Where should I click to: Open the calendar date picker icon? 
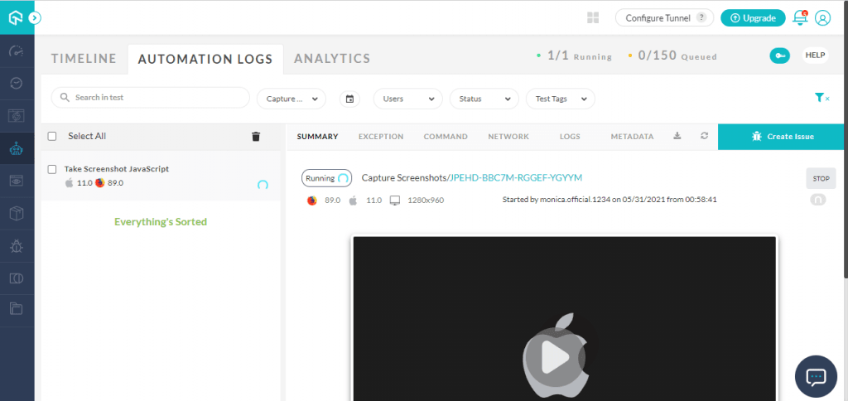350,99
